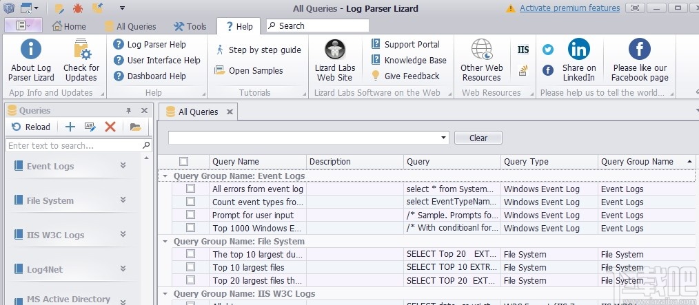Switch to the All Queries ribbon tab
The height and width of the screenshot is (305, 699).
(130, 26)
